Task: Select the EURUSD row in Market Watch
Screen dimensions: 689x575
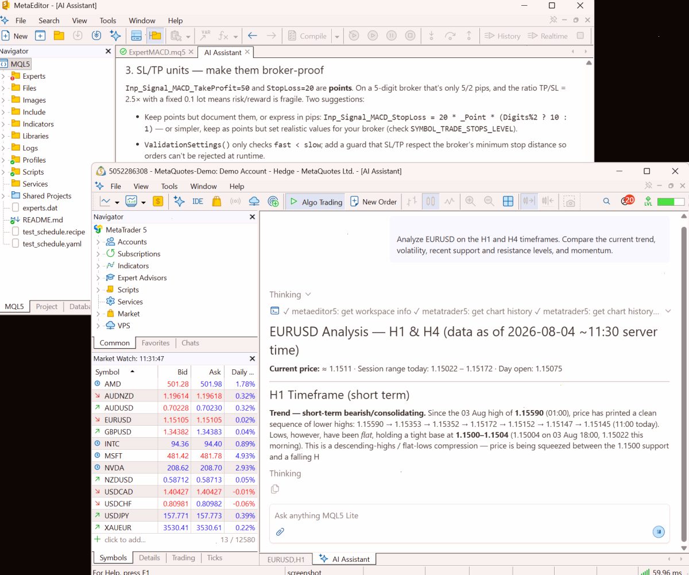Action: tap(174, 420)
